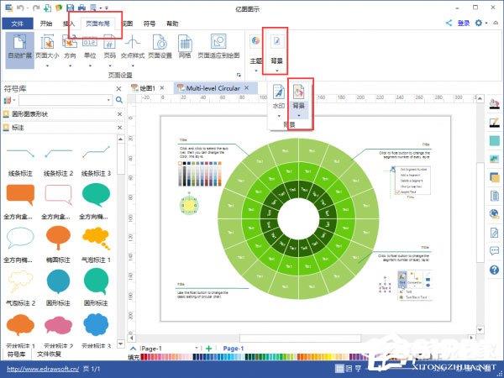Pick the orange swatch in the fill palette

tap(300, 356)
